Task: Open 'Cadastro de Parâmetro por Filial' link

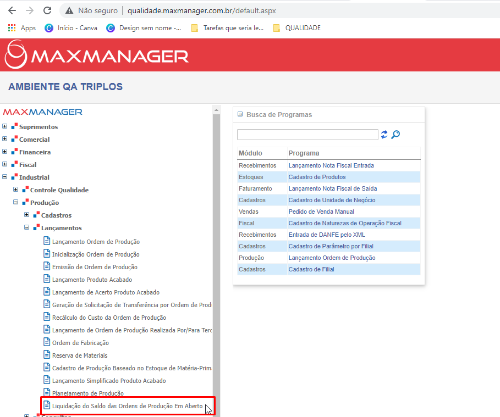Action: pos(331,246)
